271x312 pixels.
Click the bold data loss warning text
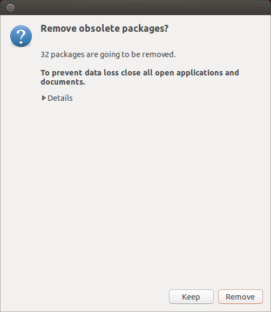tap(140, 77)
